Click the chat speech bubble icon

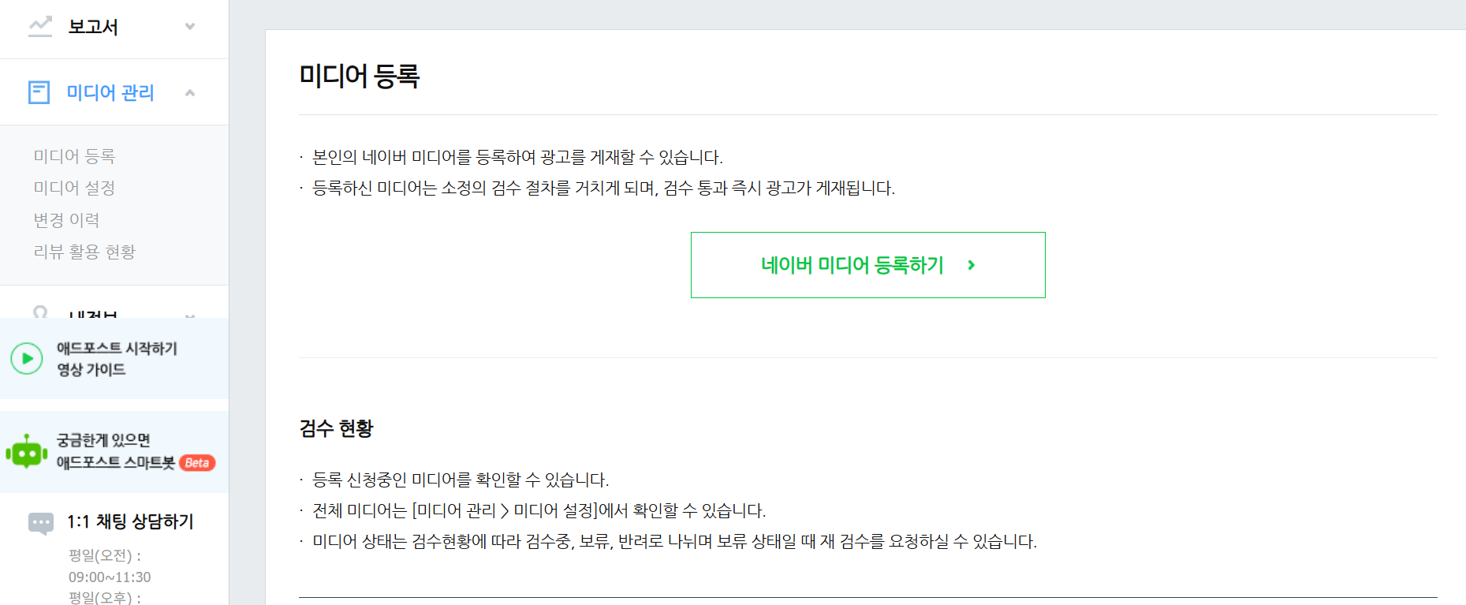pyautogui.click(x=41, y=522)
